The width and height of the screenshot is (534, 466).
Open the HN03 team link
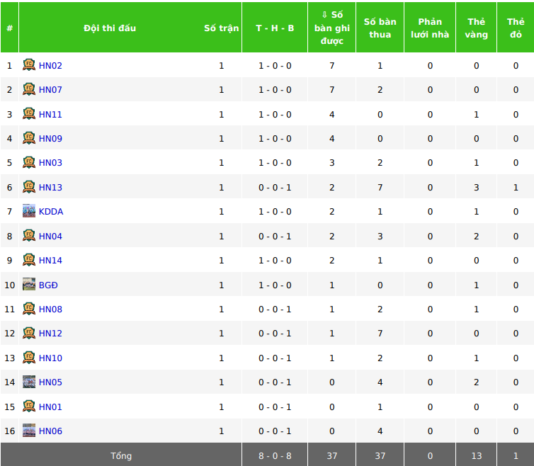[50, 163]
